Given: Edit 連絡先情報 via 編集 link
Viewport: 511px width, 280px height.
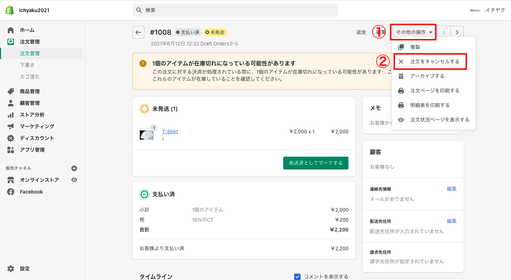Looking at the screenshot, I should (452, 189).
